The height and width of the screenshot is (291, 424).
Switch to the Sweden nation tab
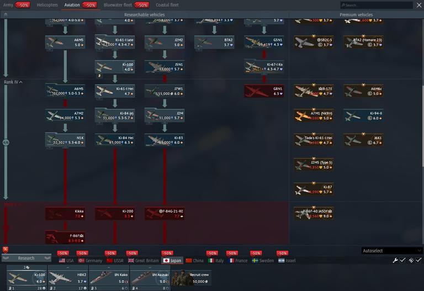click(263, 261)
